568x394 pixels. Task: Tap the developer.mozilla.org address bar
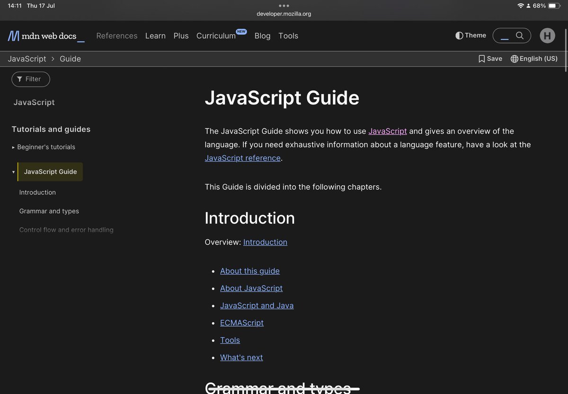[x=284, y=14]
